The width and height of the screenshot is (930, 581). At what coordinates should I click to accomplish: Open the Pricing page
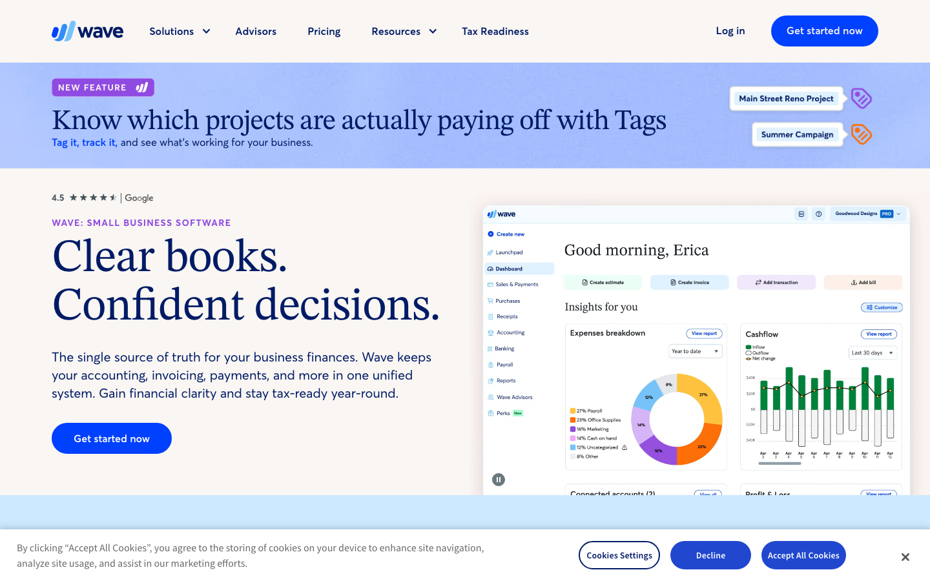(324, 31)
